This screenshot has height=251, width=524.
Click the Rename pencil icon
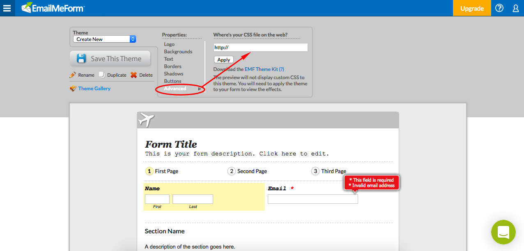pyautogui.click(x=73, y=75)
